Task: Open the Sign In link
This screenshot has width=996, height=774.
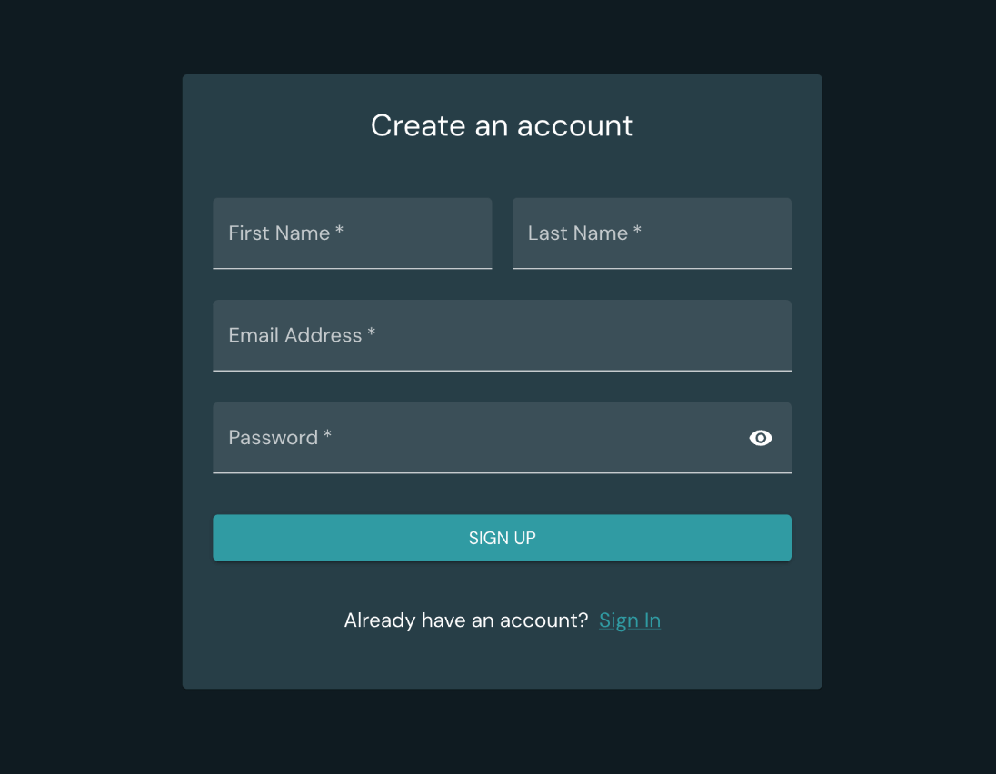Action: coord(630,620)
